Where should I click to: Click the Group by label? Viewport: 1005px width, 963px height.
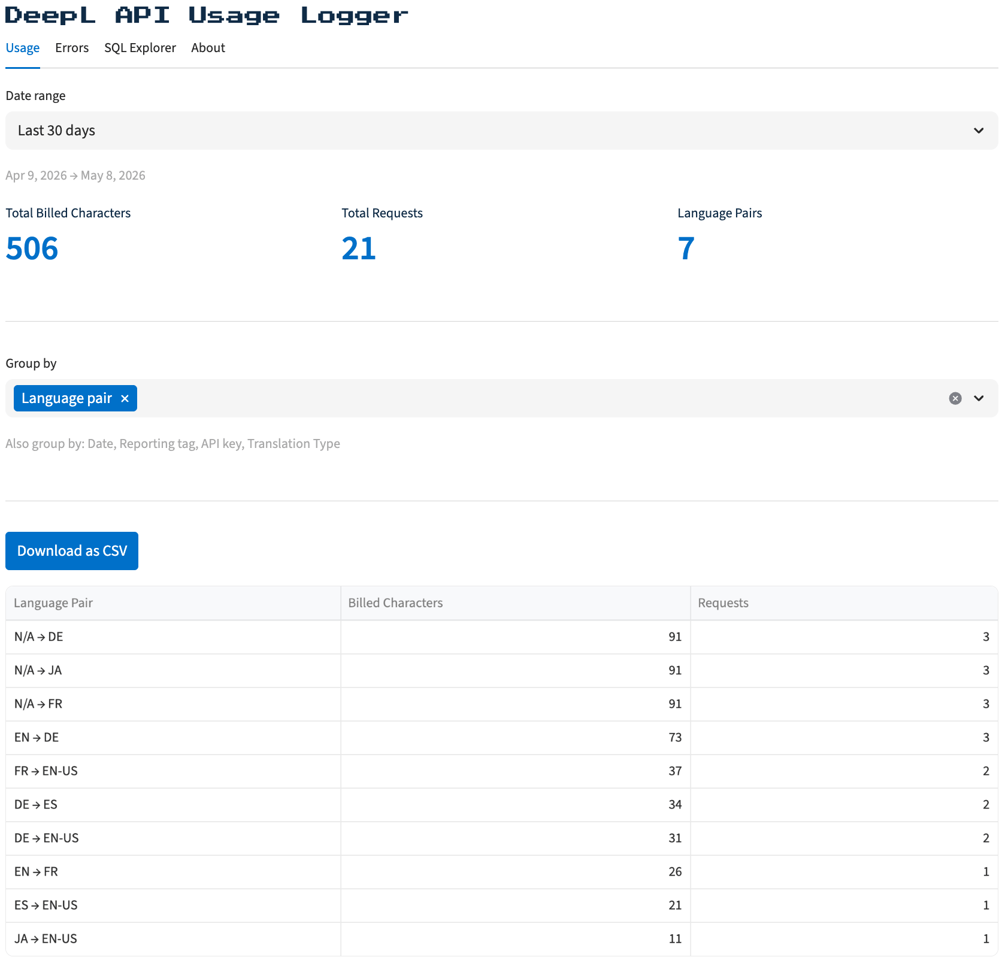(x=31, y=364)
